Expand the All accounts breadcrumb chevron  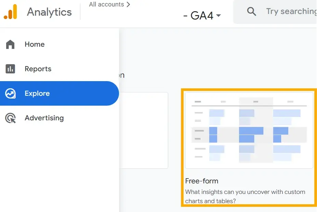[x=128, y=4]
